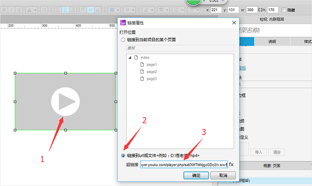Align text vertically to top
This screenshot has height=186, width=312.
click(83, 10)
